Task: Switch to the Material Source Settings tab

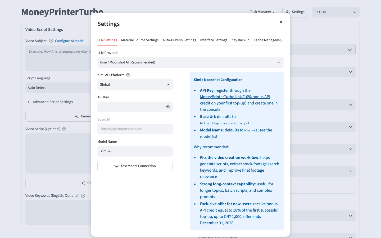Action: click(140, 40)
